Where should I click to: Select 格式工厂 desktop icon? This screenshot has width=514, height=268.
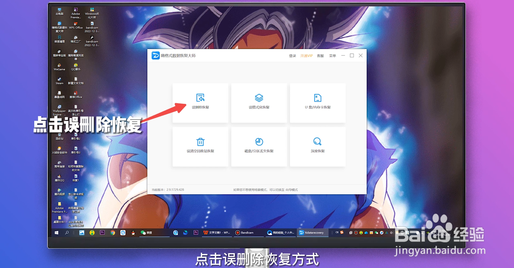pyautogui.click(x=76, y=40)
